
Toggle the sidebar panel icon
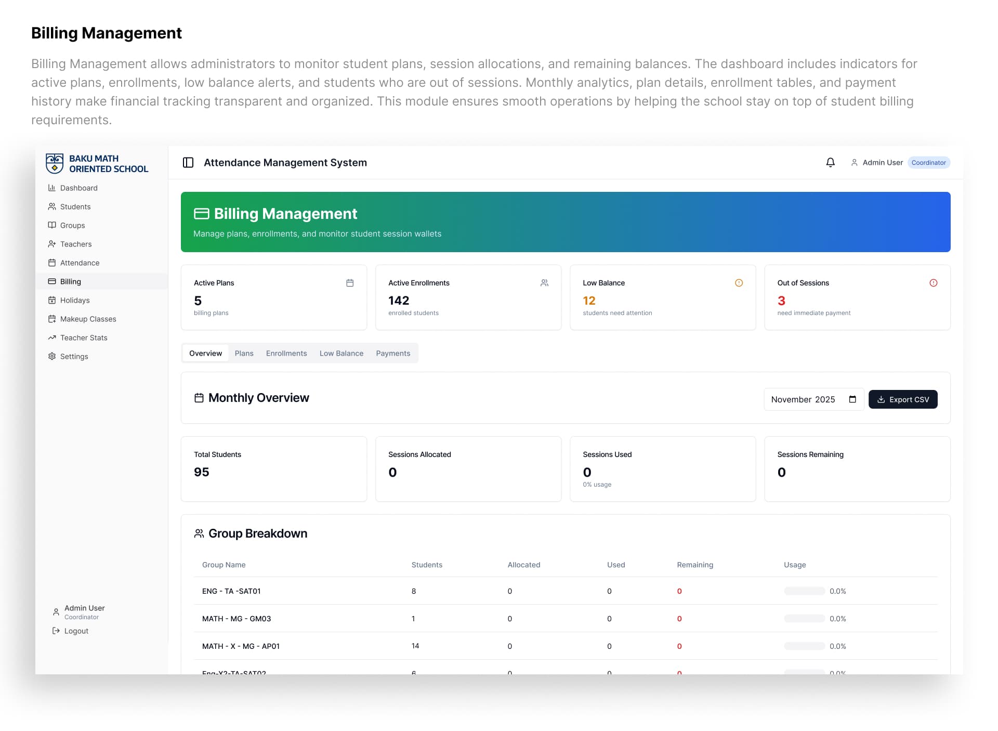tap(188, 163)
